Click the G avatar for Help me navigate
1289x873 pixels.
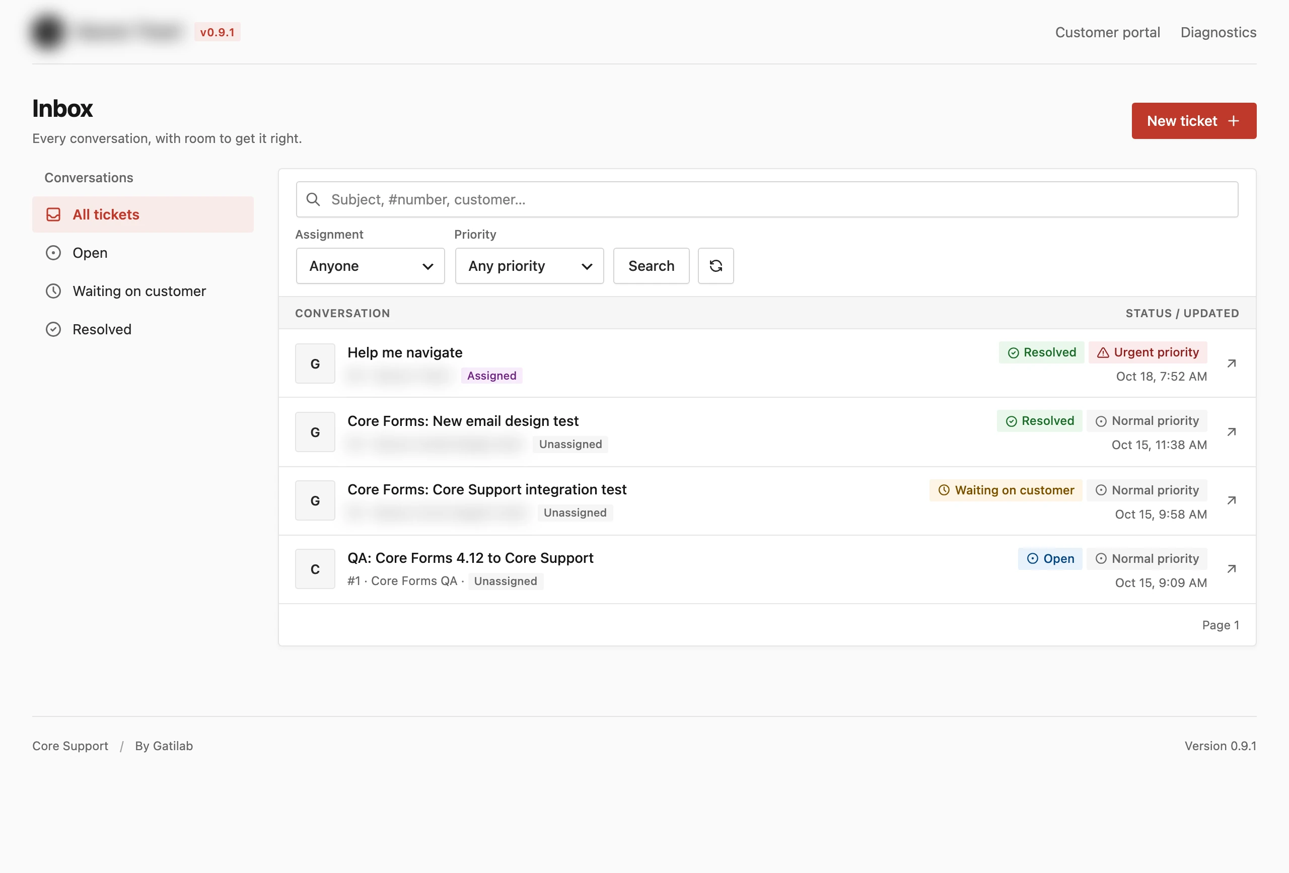(x=315, y=363)
